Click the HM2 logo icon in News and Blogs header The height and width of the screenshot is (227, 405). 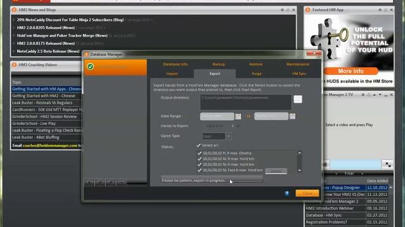(x=14, y=10)
